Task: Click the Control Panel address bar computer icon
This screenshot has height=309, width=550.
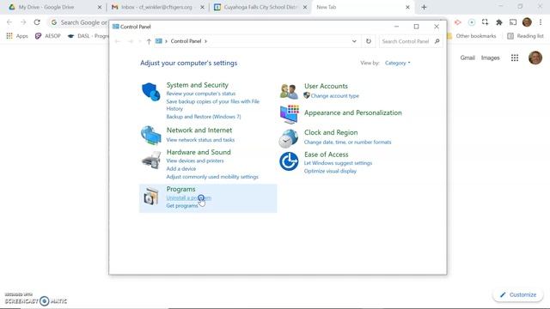Action: coord(159,41)
